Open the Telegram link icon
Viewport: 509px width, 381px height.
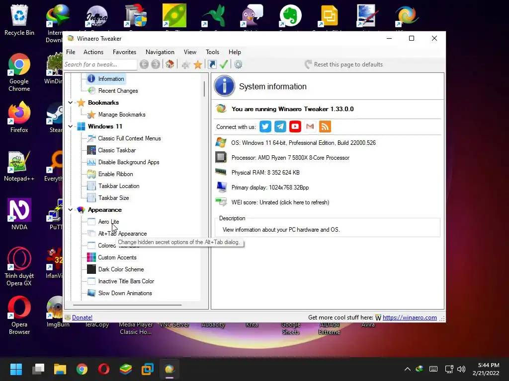coord(280,127)
